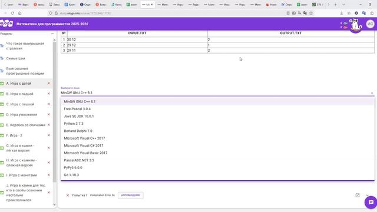The height and width of the screenshot is (212, 377).
Task: Open task C. Игра с пешкой
Action: pos(20,104)
